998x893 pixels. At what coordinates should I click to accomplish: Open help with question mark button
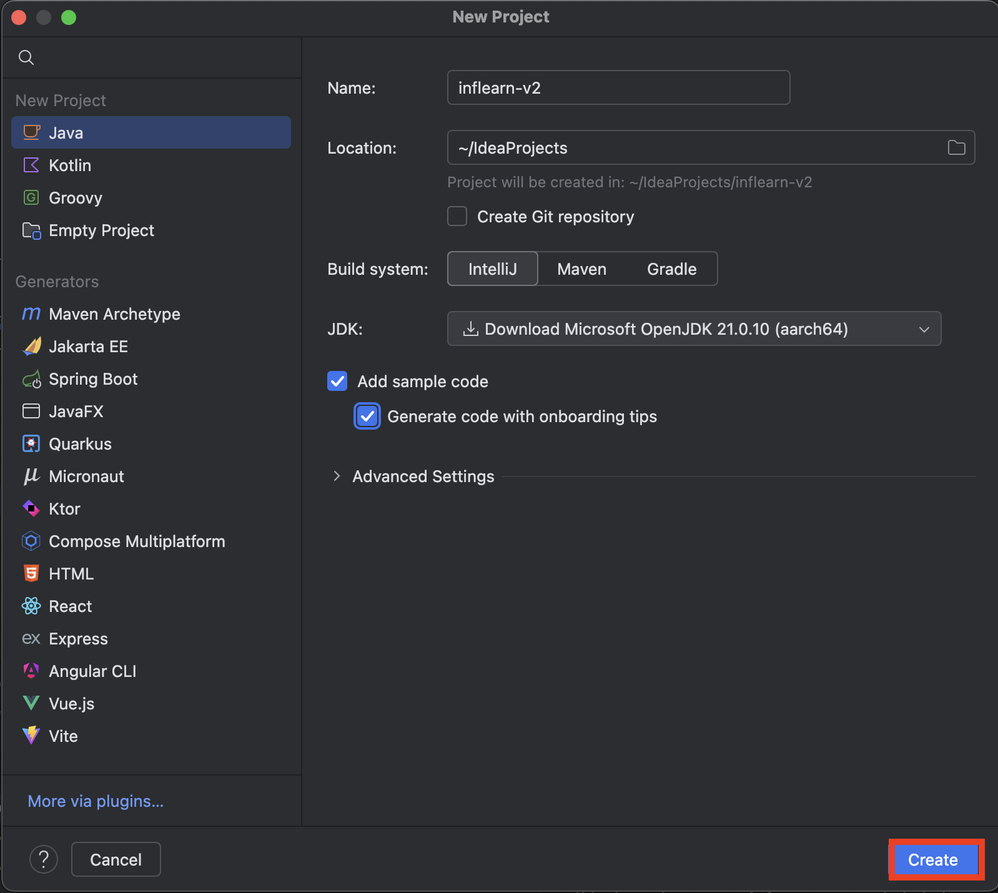point(44,859)
